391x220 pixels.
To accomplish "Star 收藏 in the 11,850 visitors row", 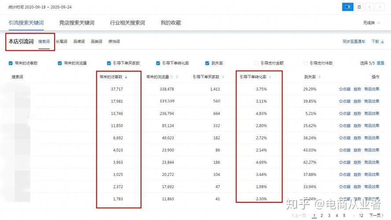I will [345, 125].
